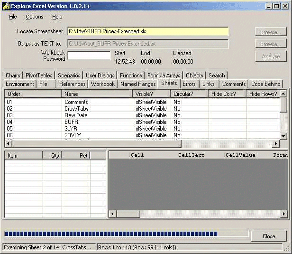Switch to the File tab
Image resolution: width=292 pixels, height=254 pixels.
coord(46,84)
